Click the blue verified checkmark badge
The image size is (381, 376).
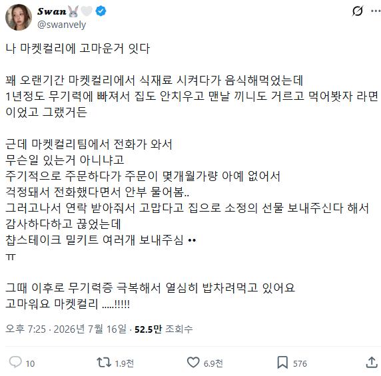tap(101, 11)
